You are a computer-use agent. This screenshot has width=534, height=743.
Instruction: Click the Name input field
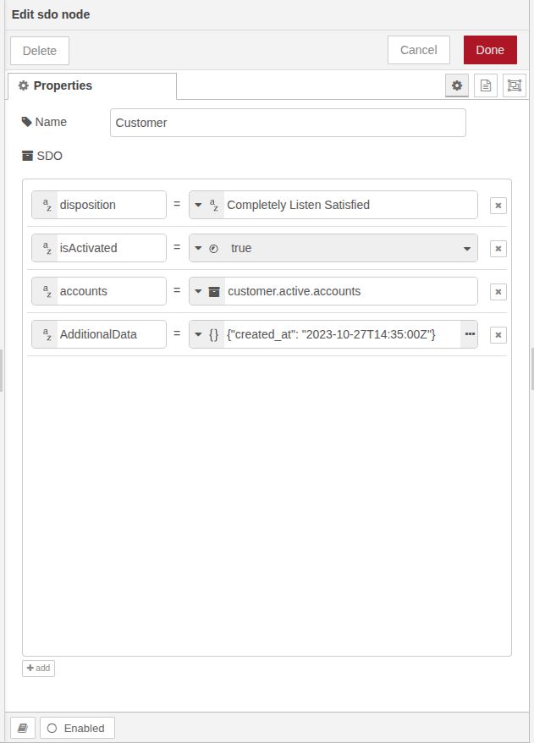[x=288, y=123]
